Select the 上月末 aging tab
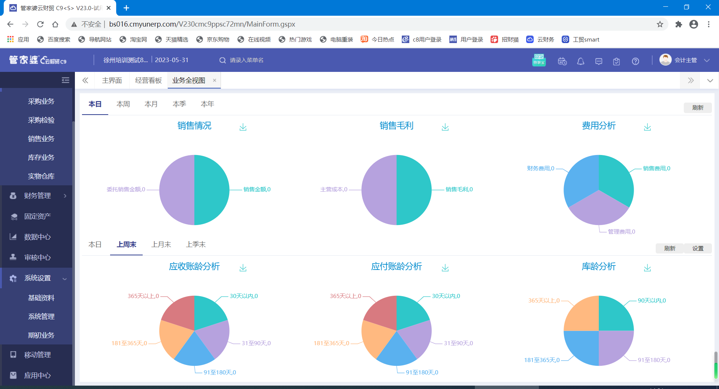Viewport: 719px width, 389px height. pos(161,244)
